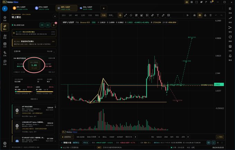235x150 pixels.
Task: Delete drawings with the trash icon
Action: (x=210, y=15)
